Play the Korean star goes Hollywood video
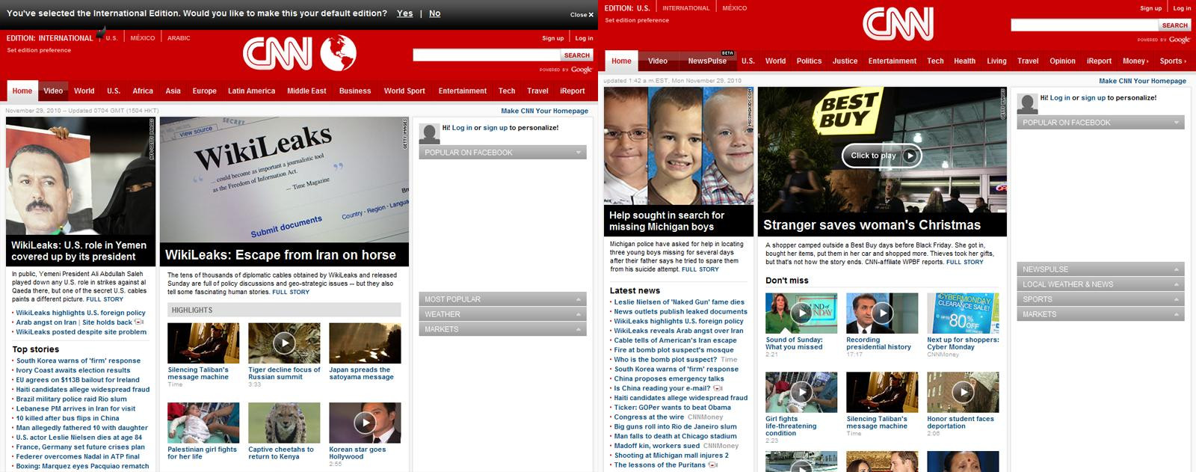Image resolution: width=1196 pixels, height=472 pixels. point(365,423)
